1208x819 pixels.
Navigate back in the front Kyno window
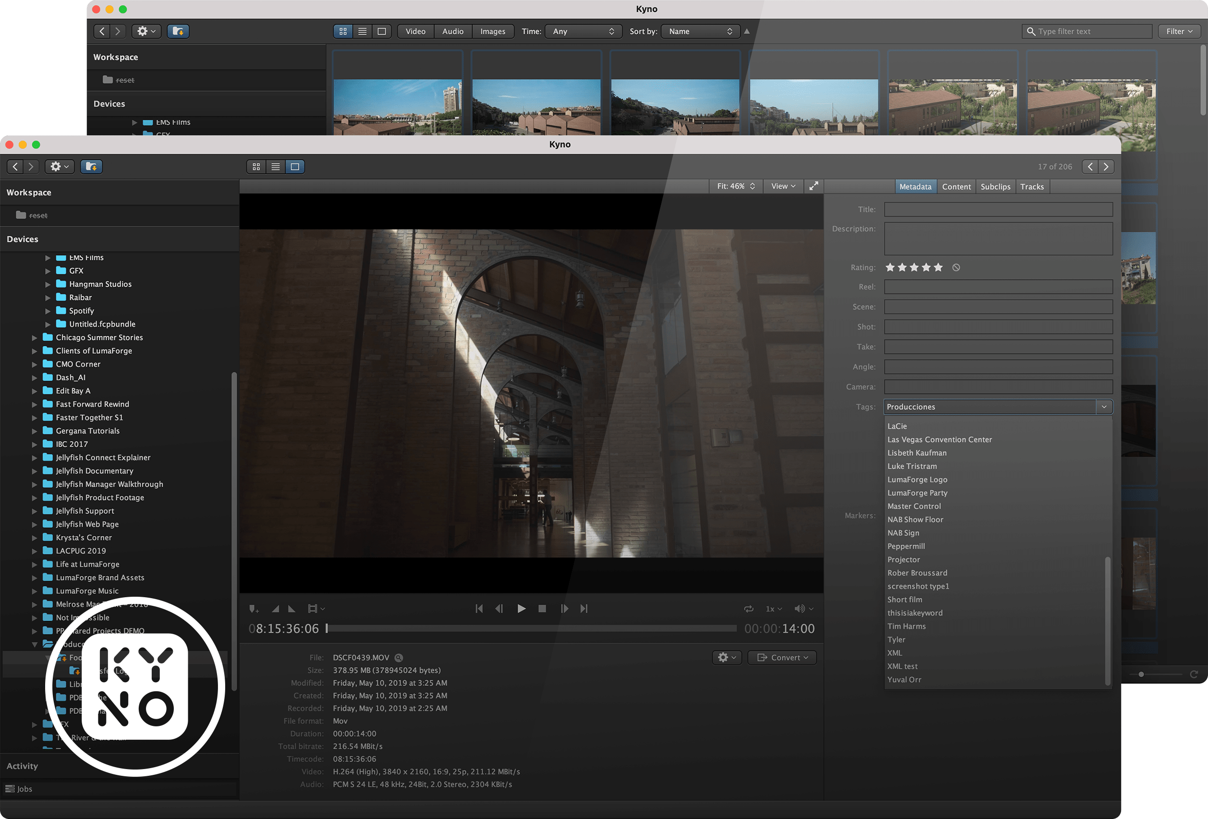click(x=15, y=166)
